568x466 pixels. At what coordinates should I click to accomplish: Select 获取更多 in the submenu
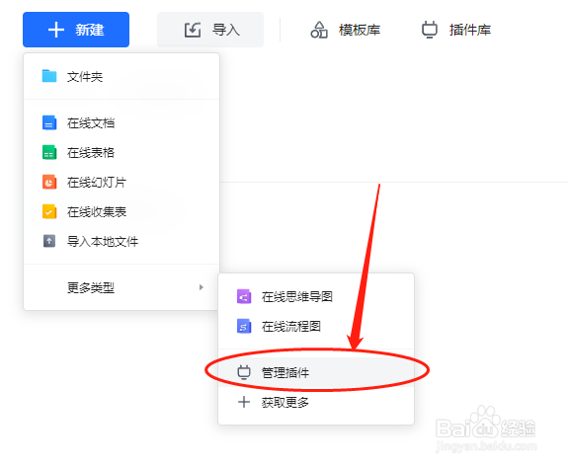[316, 402]
